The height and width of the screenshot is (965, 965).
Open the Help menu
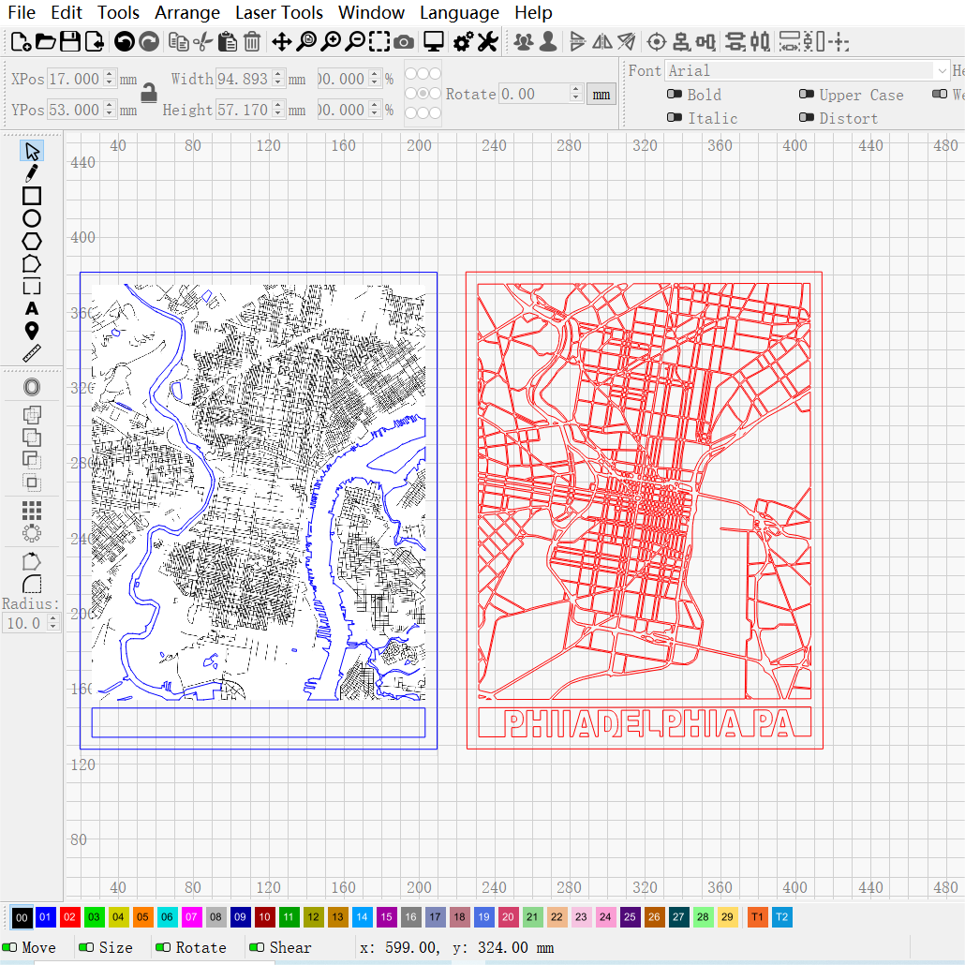click(534, 12)
